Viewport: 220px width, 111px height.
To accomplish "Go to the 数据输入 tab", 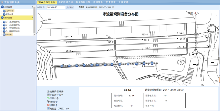I will (98, 2).
